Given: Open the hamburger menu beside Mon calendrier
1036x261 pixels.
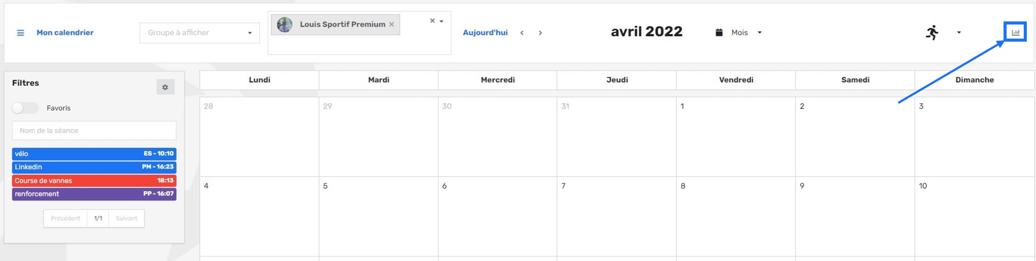Looking at the screenshot, I should (20, 32).
